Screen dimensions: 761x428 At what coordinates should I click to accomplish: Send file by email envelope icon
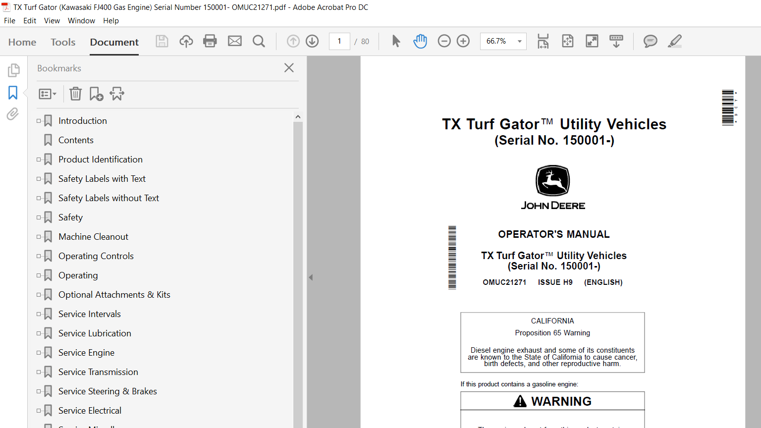pos(235,41)
